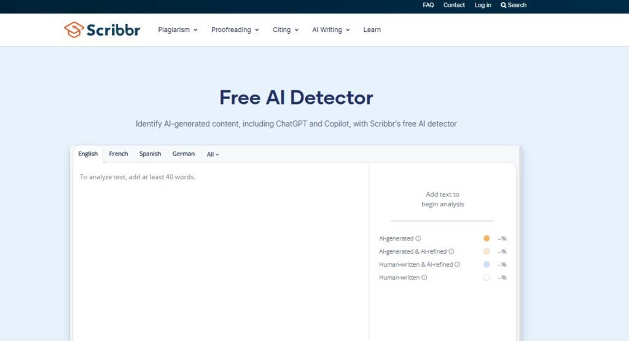This screenshot has width=629, height=341.
Task: Click the magnifier Search icon
Action: pos(503,5)
